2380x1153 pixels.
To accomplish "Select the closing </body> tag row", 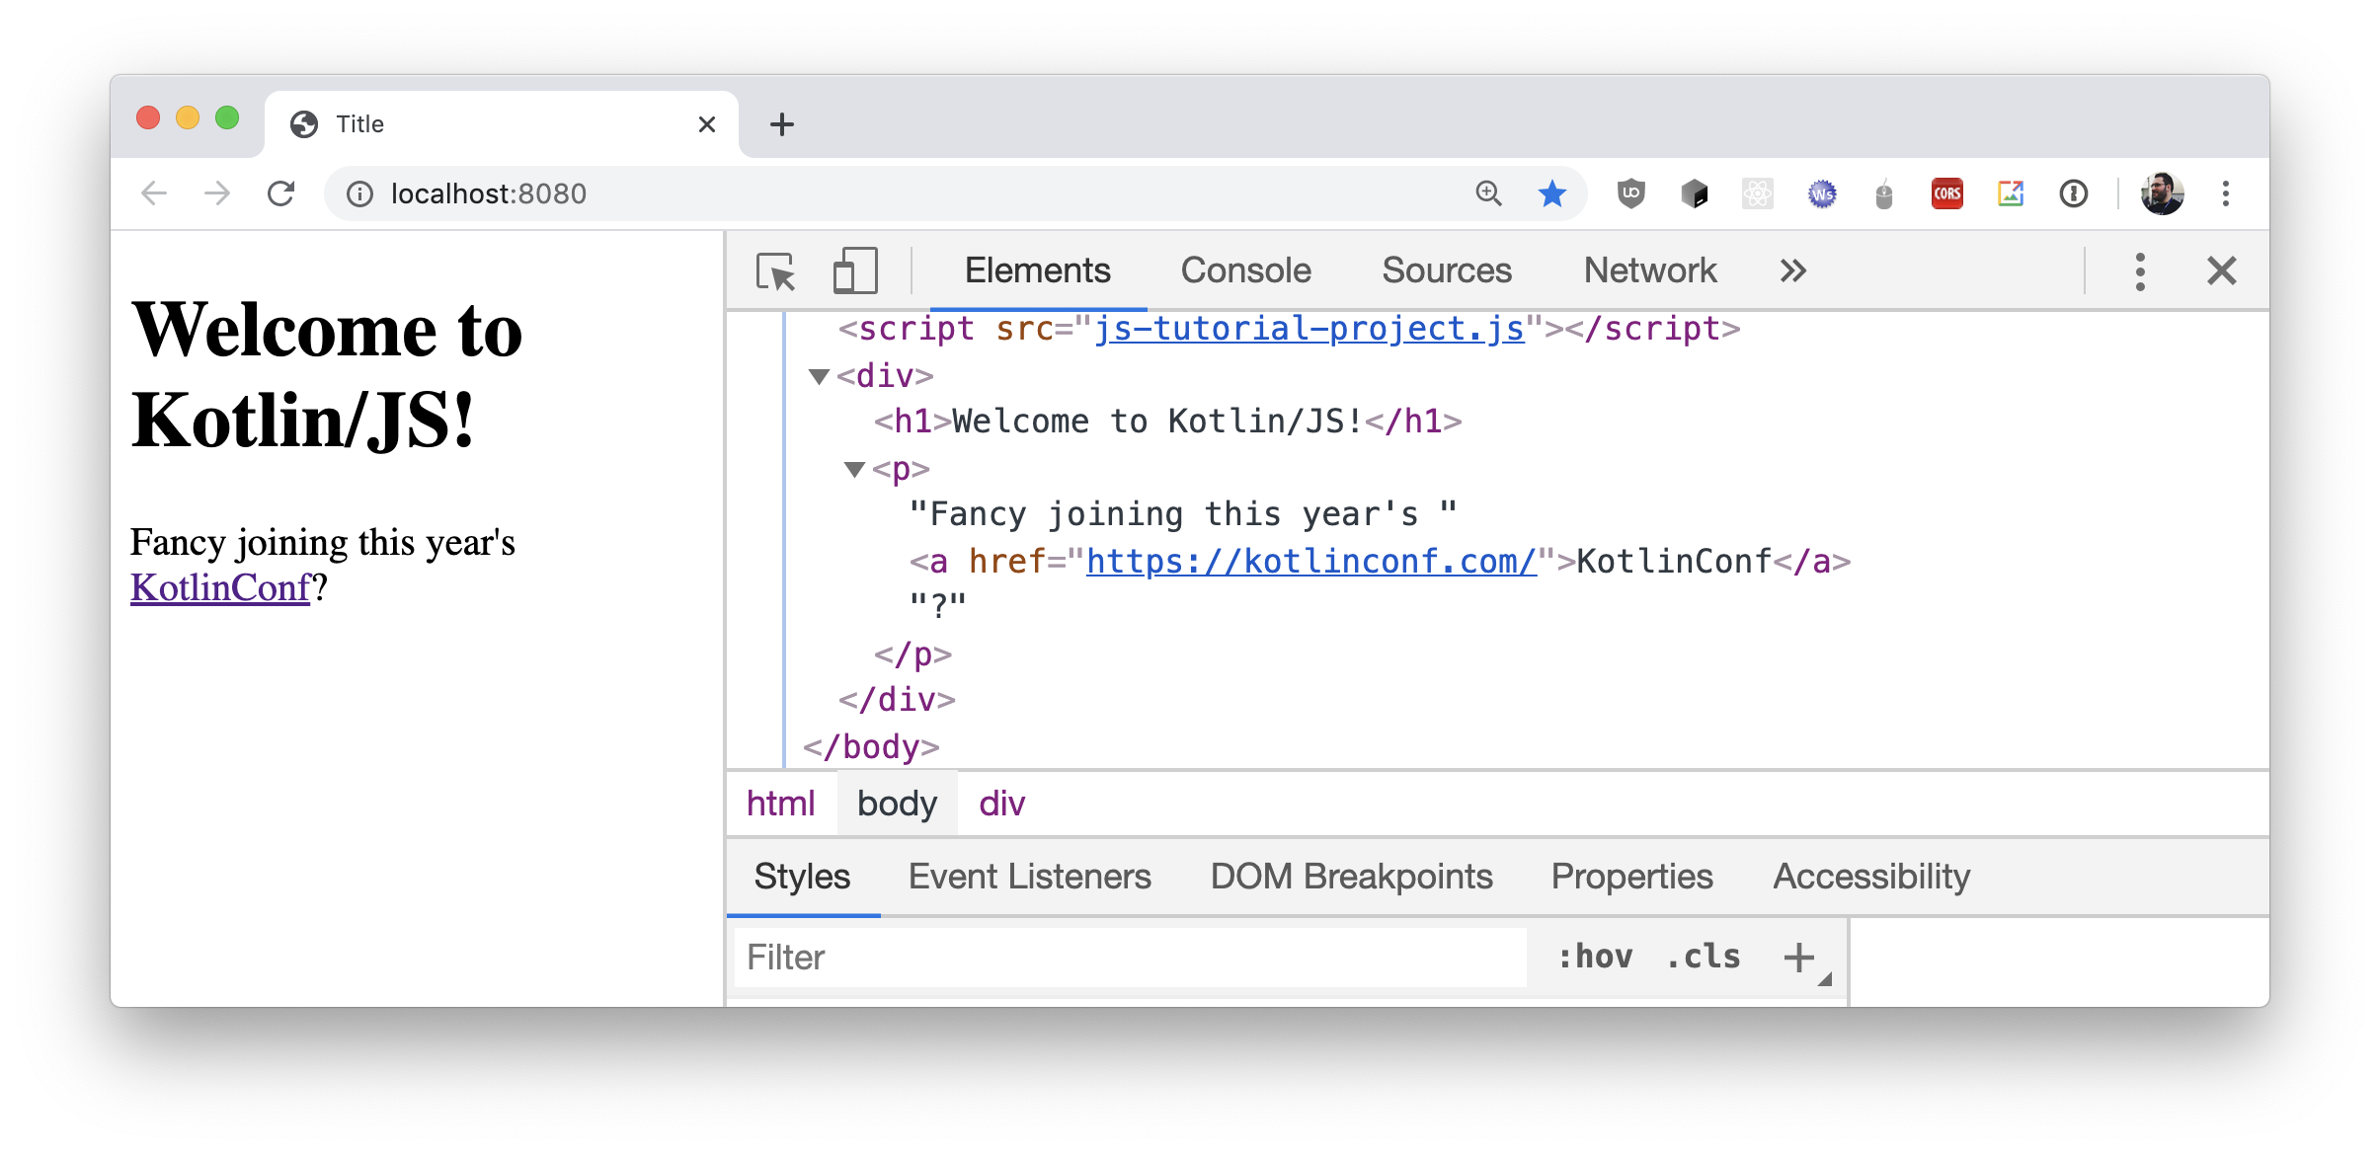I will pos(871,748).
